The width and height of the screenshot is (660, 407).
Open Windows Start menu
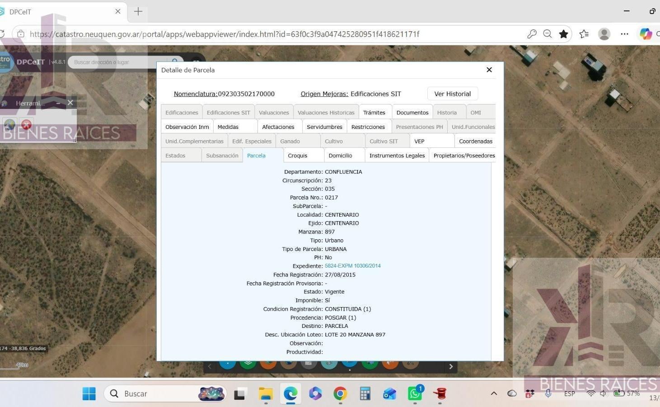click(x=89, y=394)
